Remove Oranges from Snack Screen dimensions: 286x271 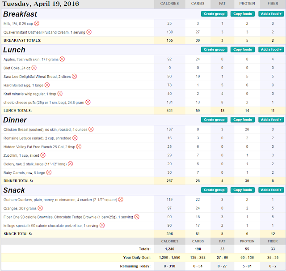[40, 208]
